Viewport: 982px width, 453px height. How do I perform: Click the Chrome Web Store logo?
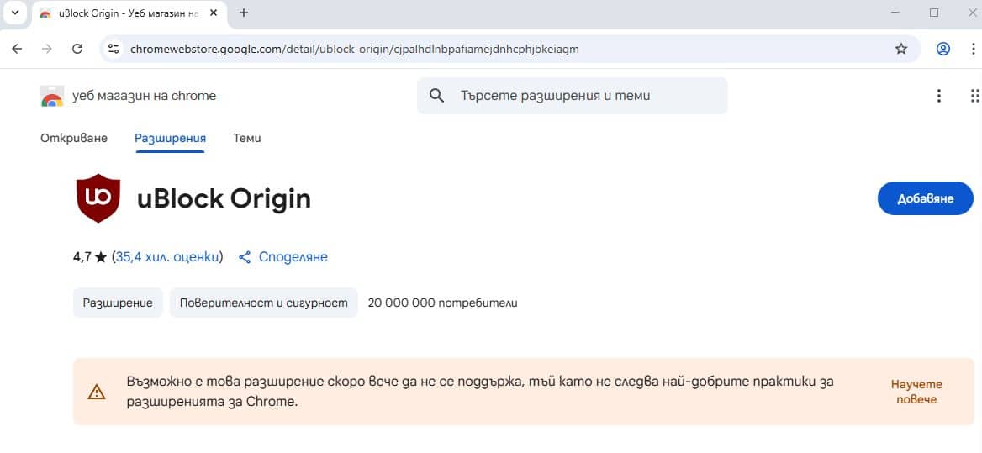pos(52,96)
